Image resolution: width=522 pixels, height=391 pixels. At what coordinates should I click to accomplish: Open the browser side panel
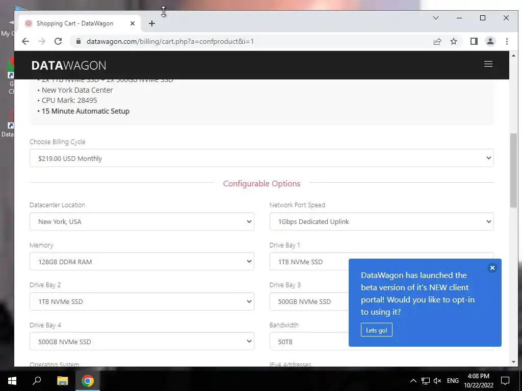(x=474, y=41)
